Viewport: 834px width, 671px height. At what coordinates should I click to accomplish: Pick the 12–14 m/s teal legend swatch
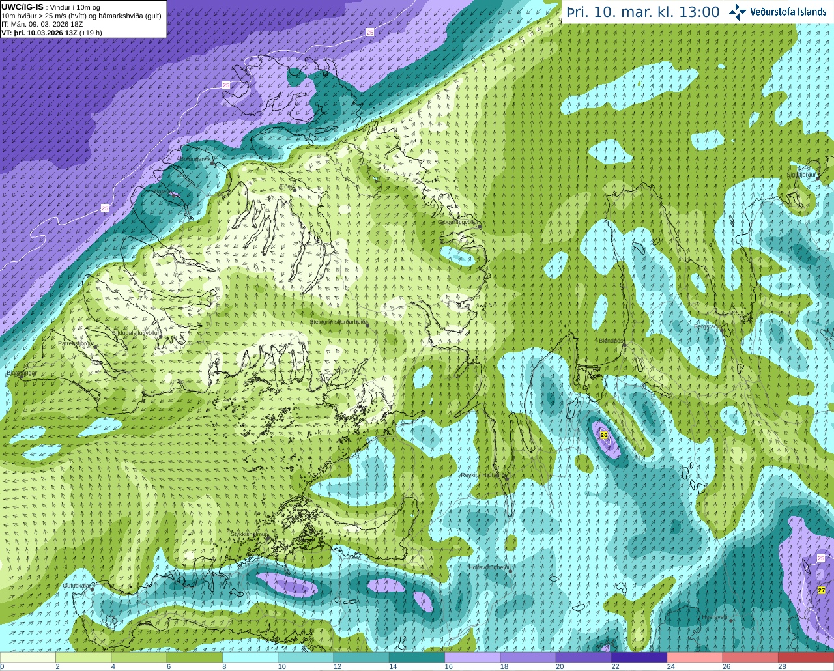pyautogui.click(x=361, y=657)
